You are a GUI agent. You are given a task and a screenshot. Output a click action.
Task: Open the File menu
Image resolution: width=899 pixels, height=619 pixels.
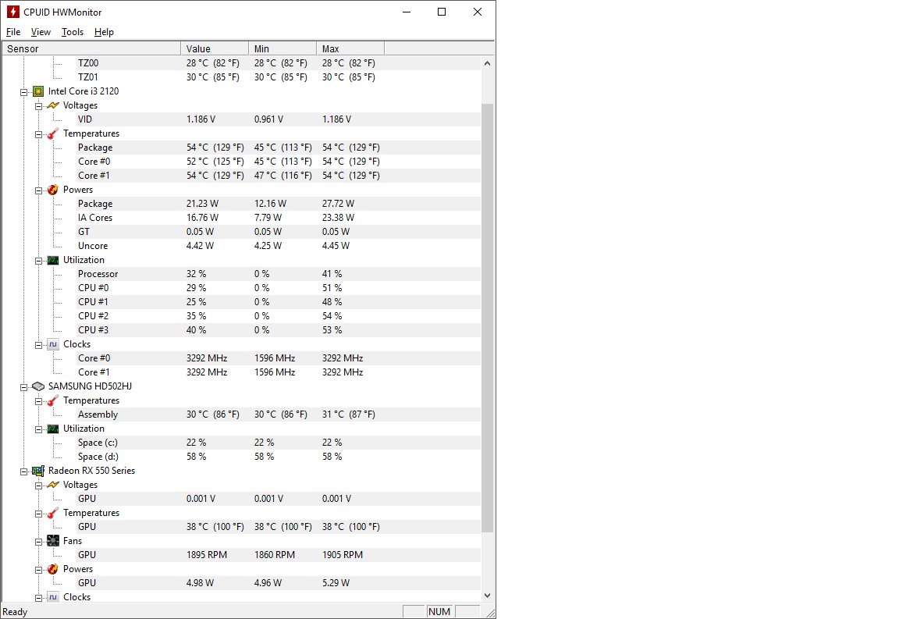coord(13,32)
